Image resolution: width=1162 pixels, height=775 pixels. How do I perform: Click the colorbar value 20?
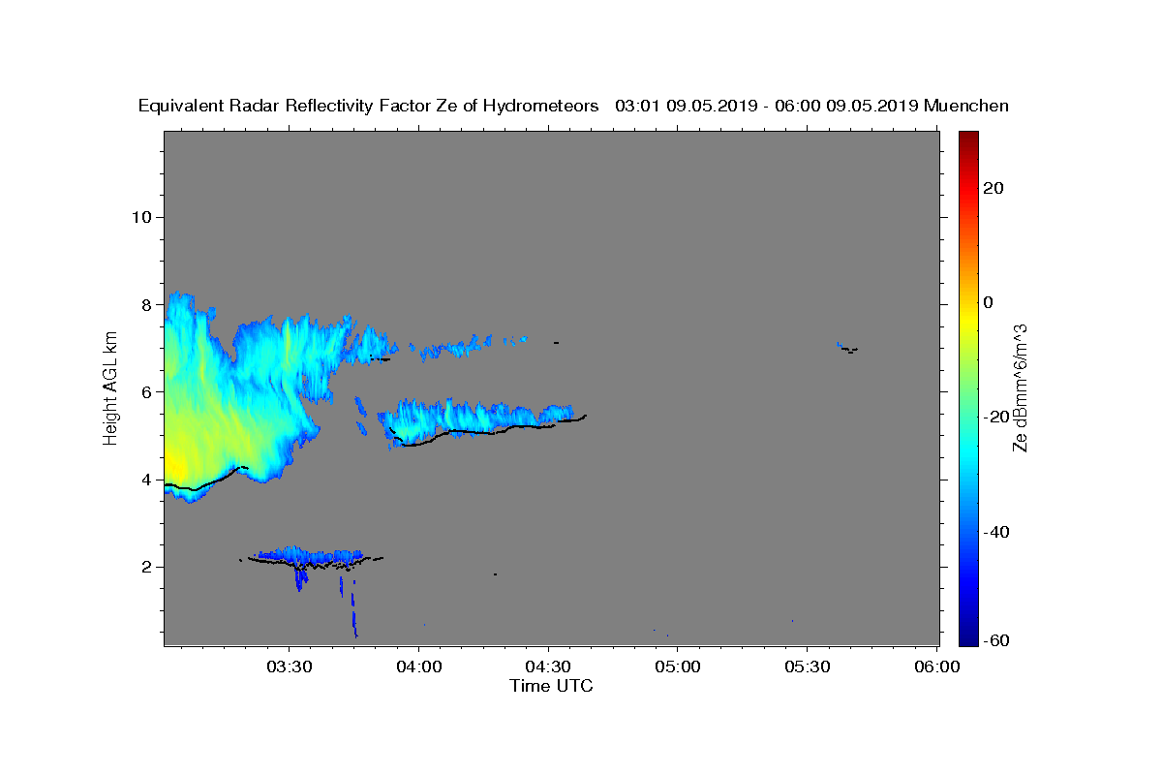click(x=993, y=188)
